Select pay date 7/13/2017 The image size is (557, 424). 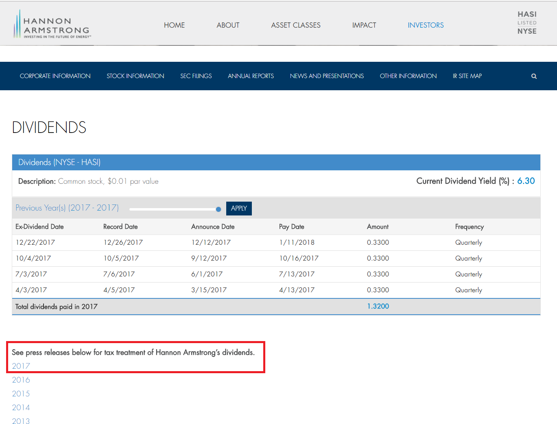297,274
